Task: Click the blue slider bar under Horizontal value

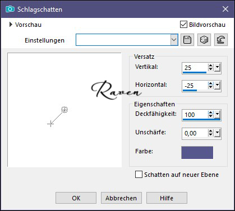Action: (x=190, y=91)
